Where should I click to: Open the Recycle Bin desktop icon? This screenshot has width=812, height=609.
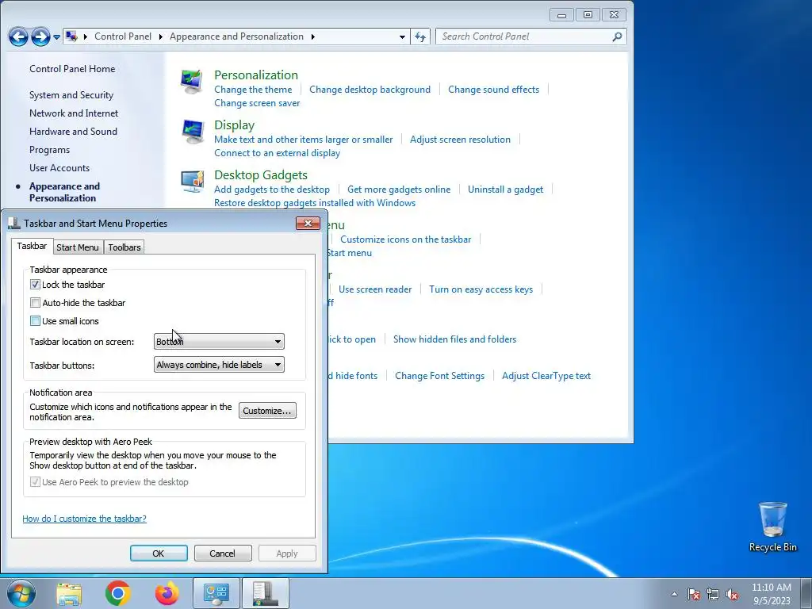point(772,527)
